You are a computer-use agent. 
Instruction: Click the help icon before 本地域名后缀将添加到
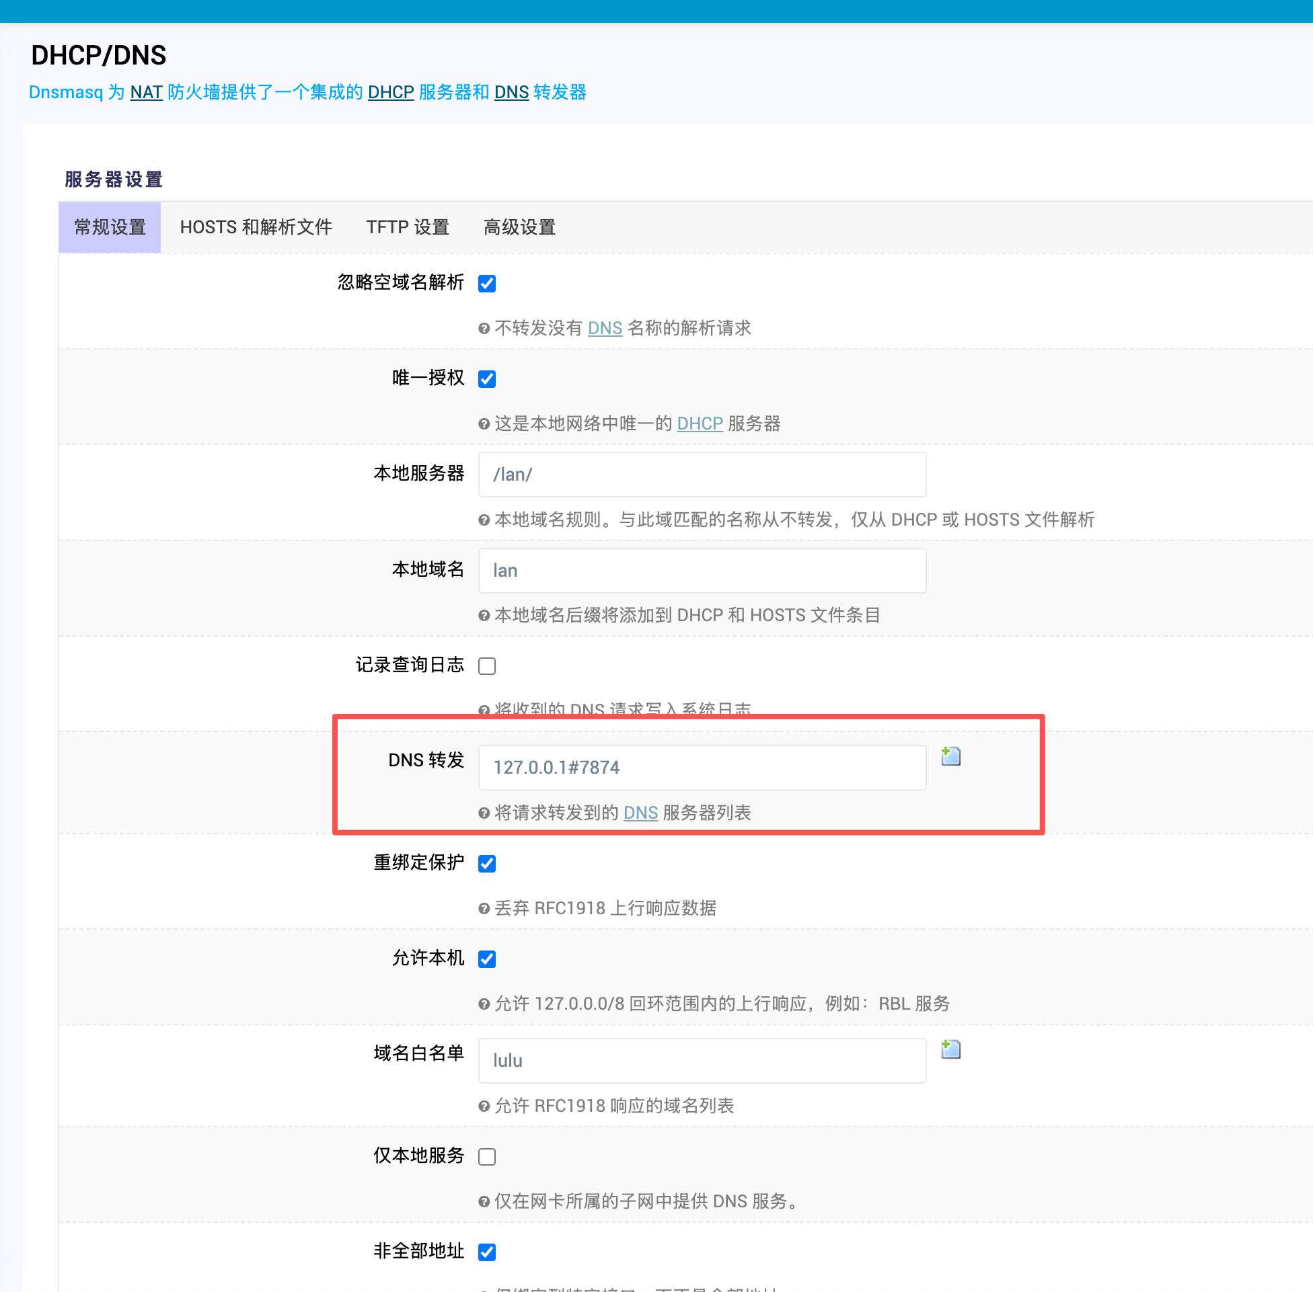(484, 616)
